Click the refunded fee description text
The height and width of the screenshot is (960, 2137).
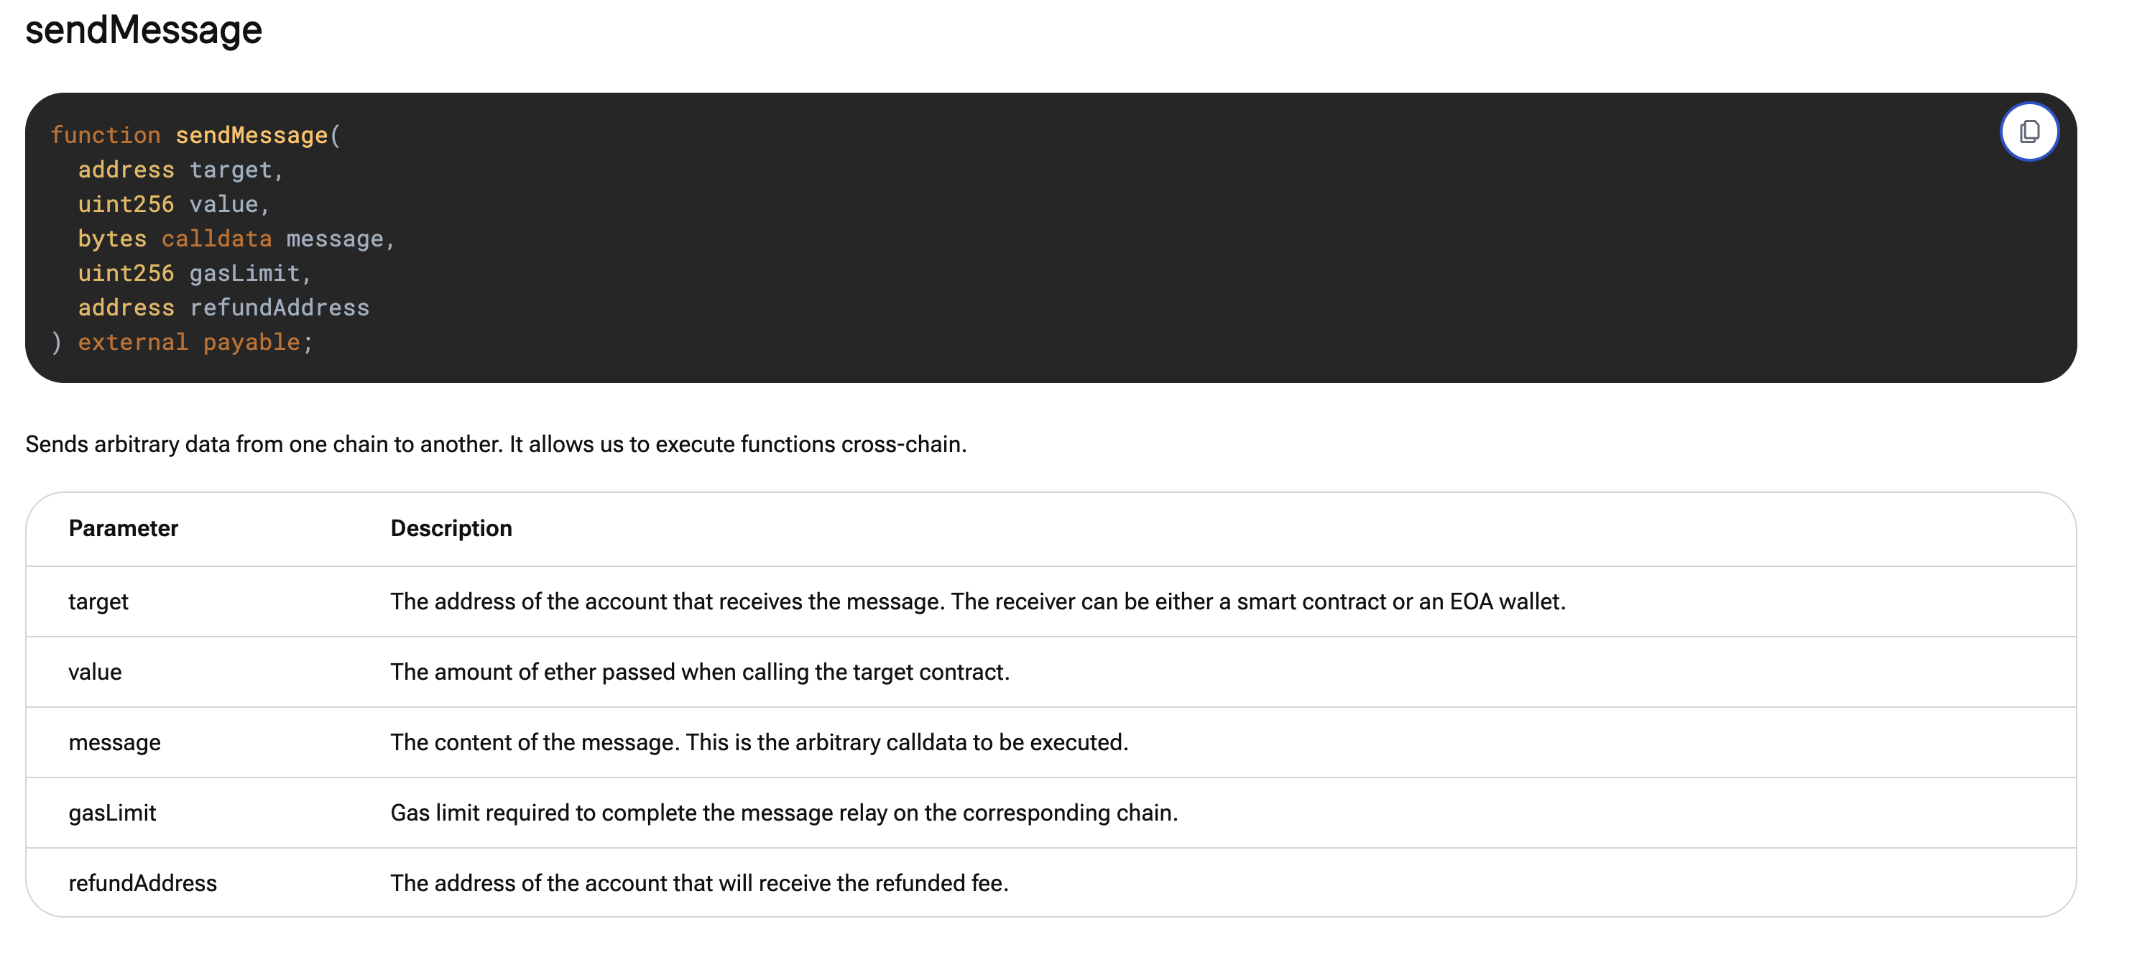(x=698, y=884)
